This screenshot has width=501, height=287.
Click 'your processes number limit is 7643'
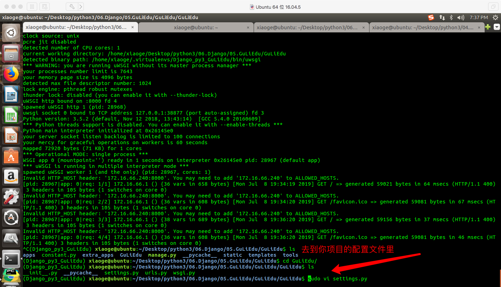(x=78, y=71)
